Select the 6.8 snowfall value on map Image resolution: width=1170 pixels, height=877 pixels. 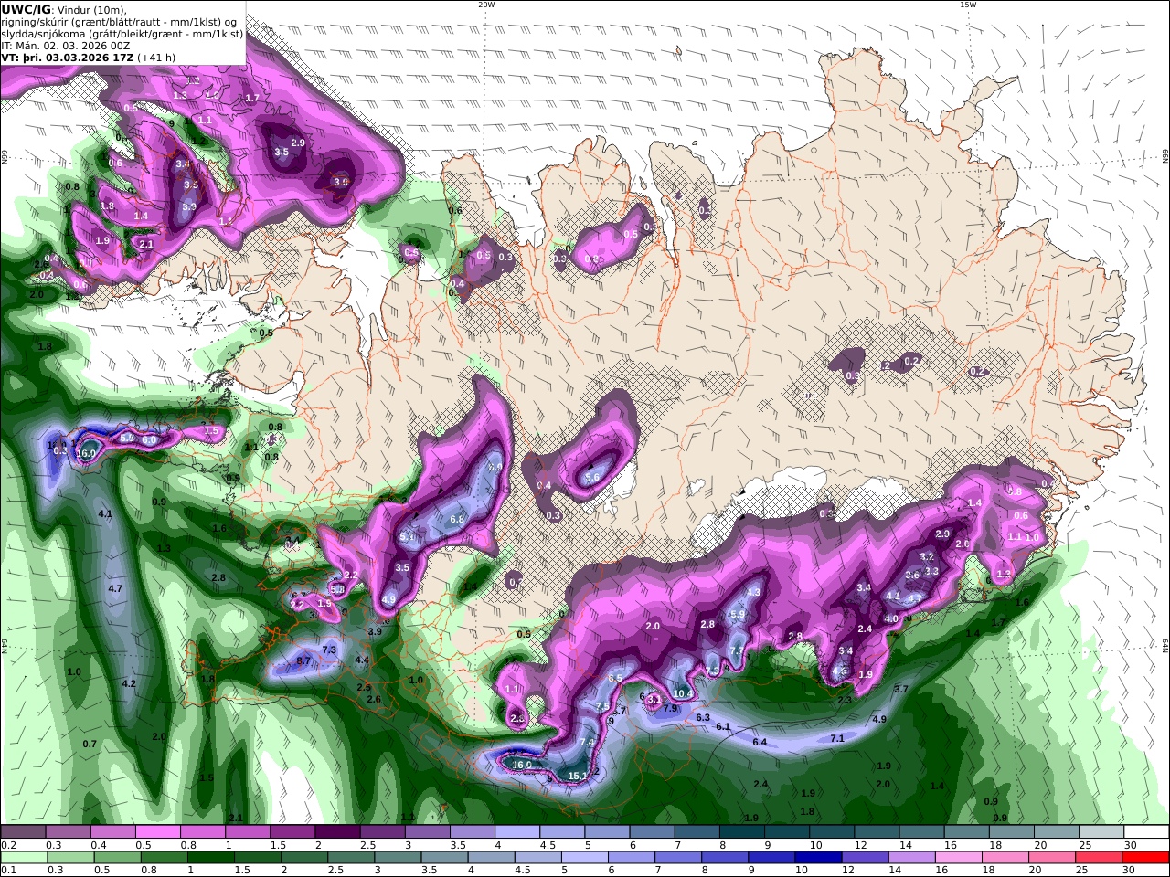tap(458, 519)
